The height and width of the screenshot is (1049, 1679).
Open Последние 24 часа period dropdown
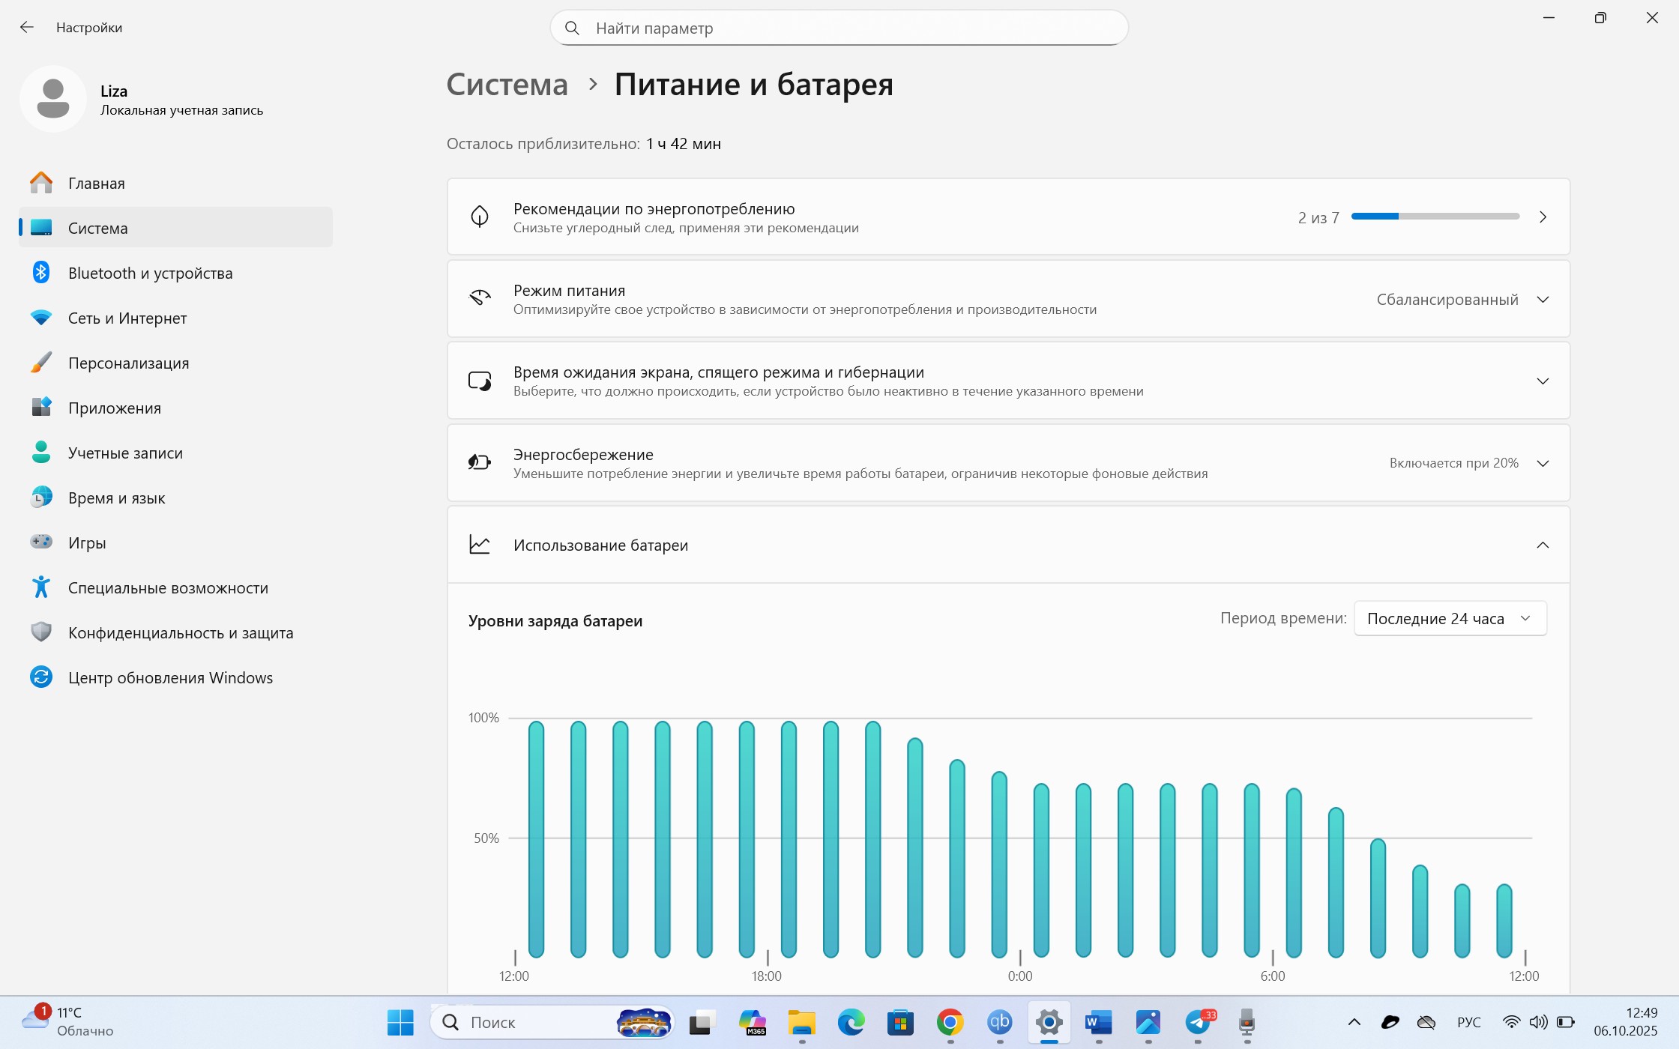(x=1450, y=618)
